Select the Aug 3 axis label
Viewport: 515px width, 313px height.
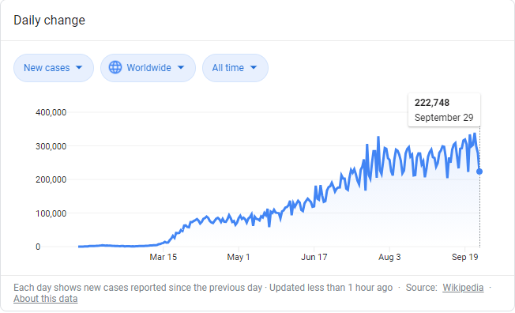(389, 257)
